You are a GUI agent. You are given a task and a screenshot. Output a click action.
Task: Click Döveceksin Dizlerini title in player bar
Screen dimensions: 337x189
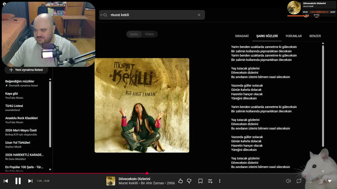point(134,179)
